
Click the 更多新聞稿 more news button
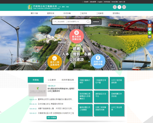[x=52, y=118]
